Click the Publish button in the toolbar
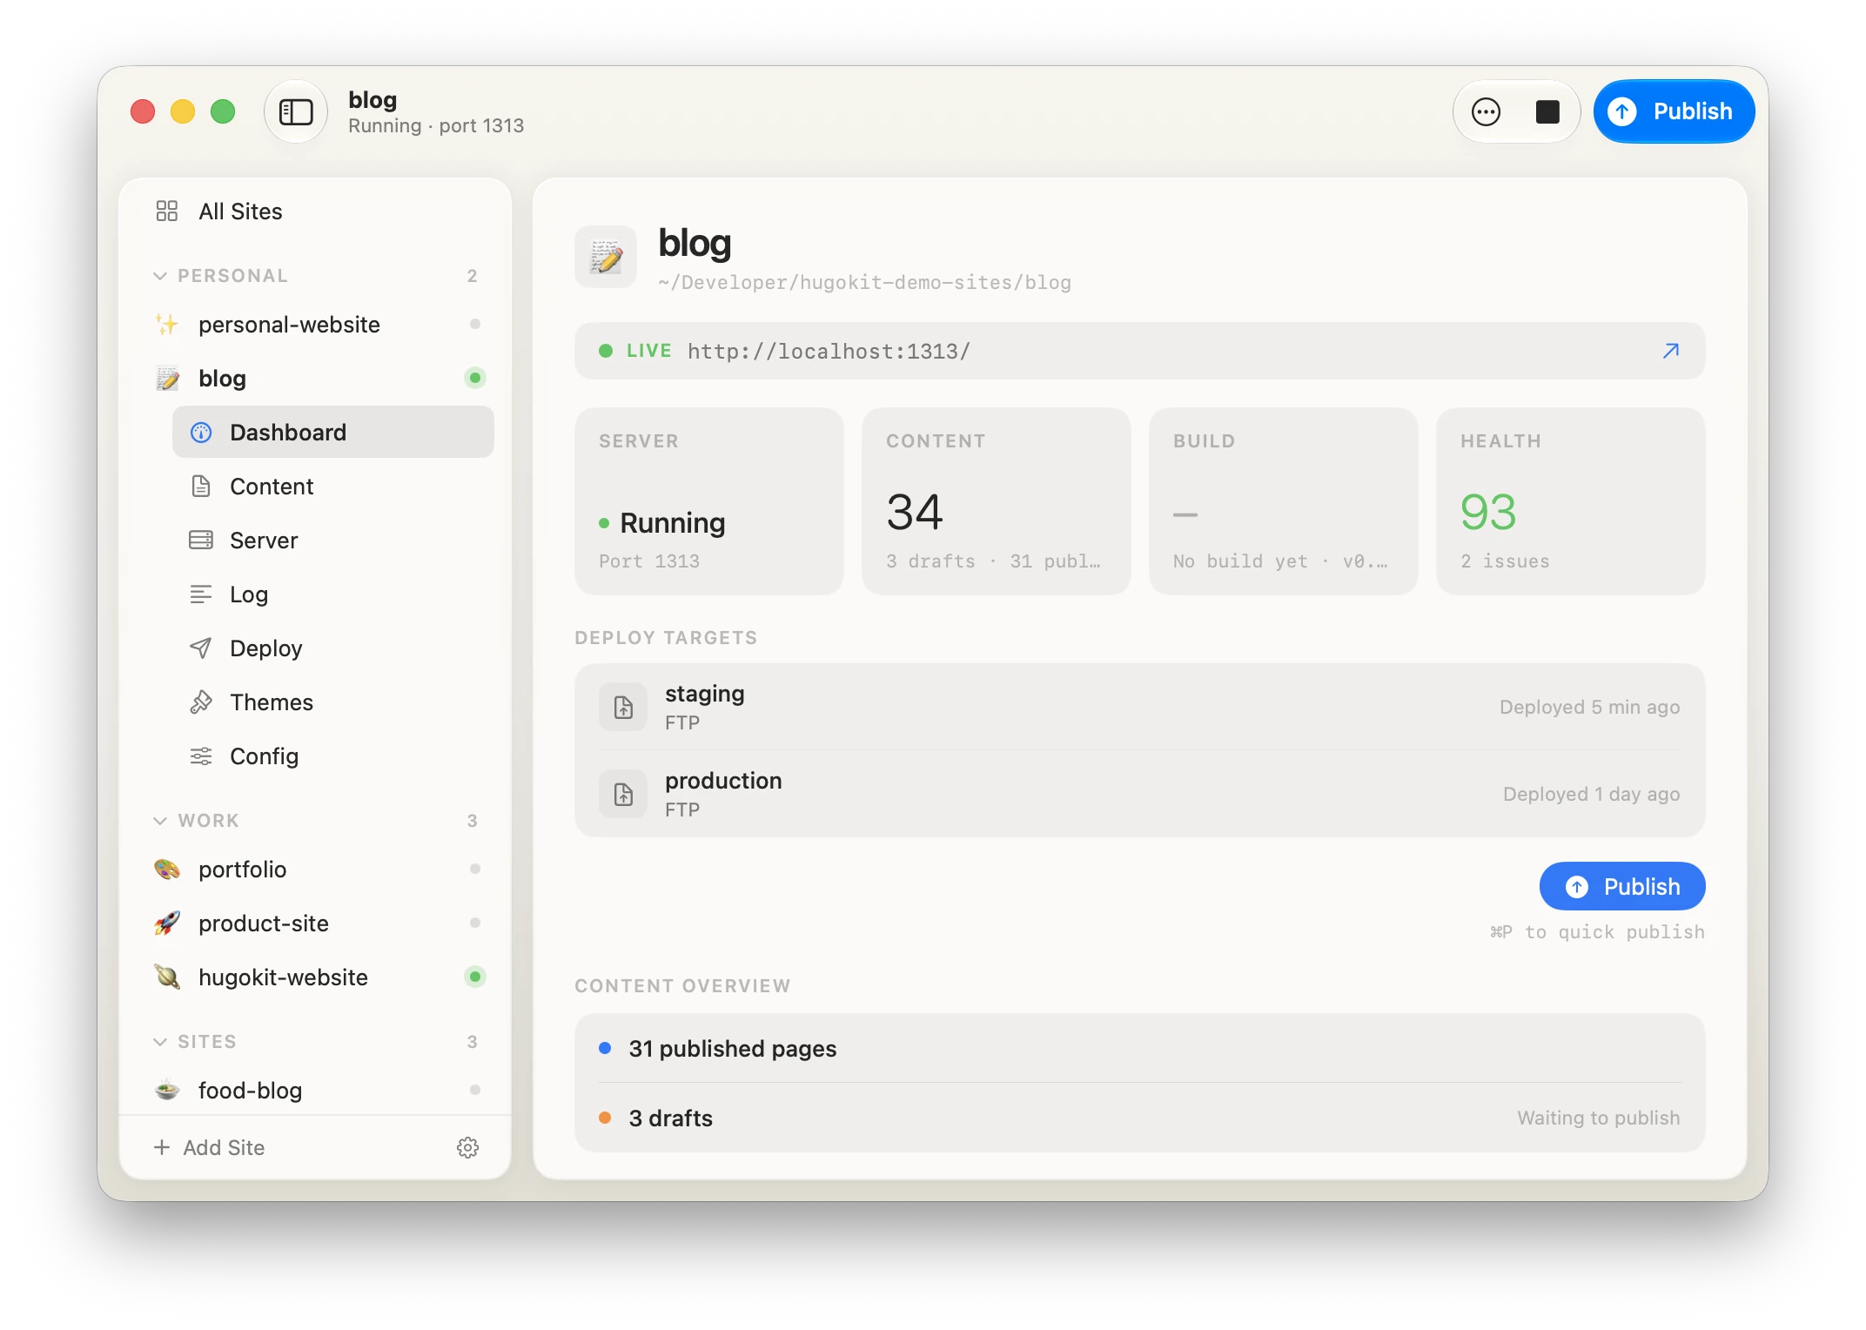The height and width of the screenshot is (1330, 1866). point(1673,111)
